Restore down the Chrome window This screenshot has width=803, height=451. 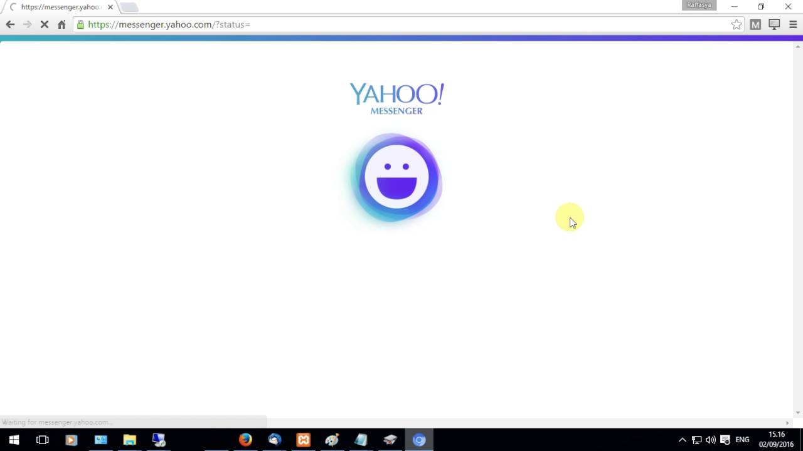click(x=761, y=7)
